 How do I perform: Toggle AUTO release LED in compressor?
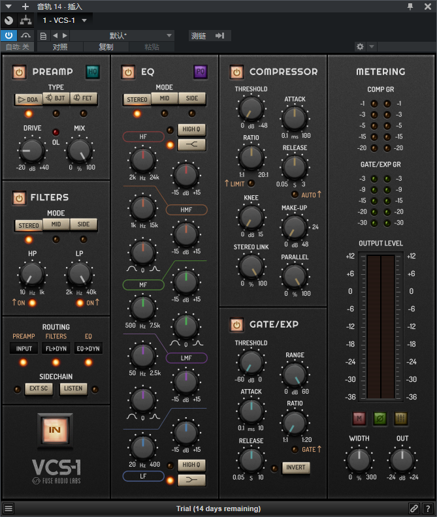(295, 195)
